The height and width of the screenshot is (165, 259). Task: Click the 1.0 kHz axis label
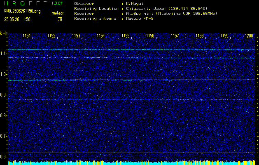4,74
